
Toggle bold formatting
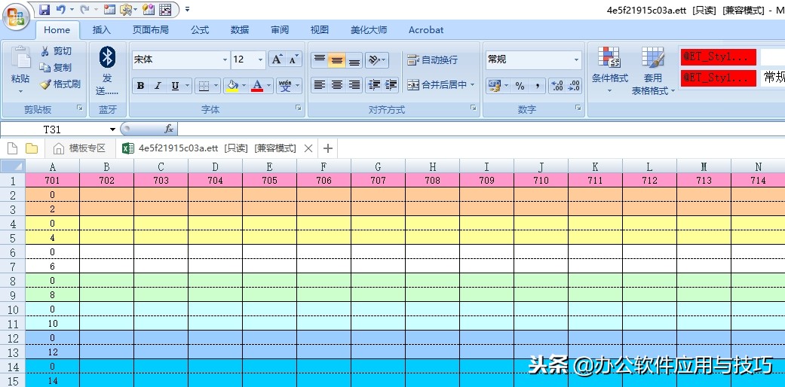tap(141, 86)
